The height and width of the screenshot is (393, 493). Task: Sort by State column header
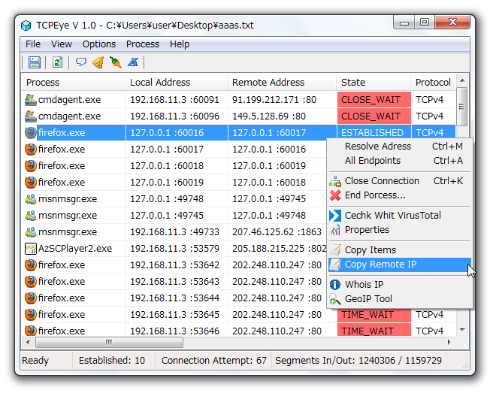(x=374, y=83)
